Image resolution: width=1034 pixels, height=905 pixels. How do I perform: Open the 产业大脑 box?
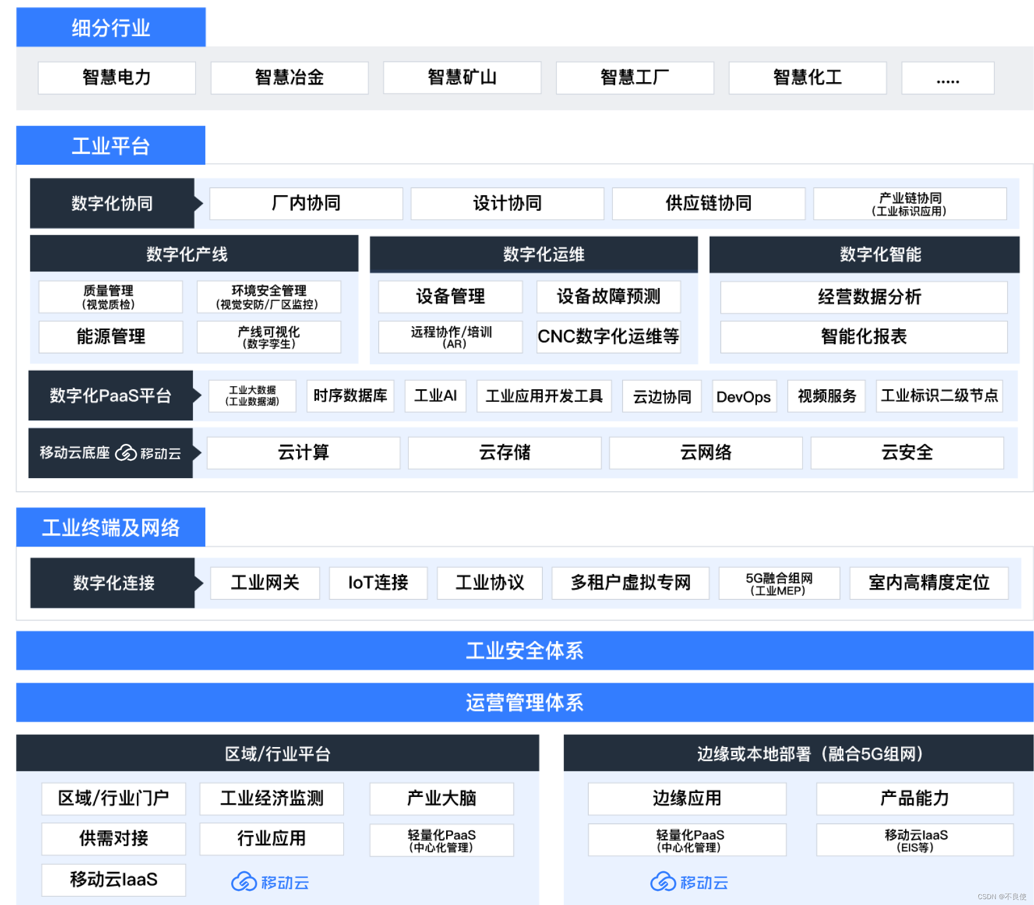(x=441, y=798)
